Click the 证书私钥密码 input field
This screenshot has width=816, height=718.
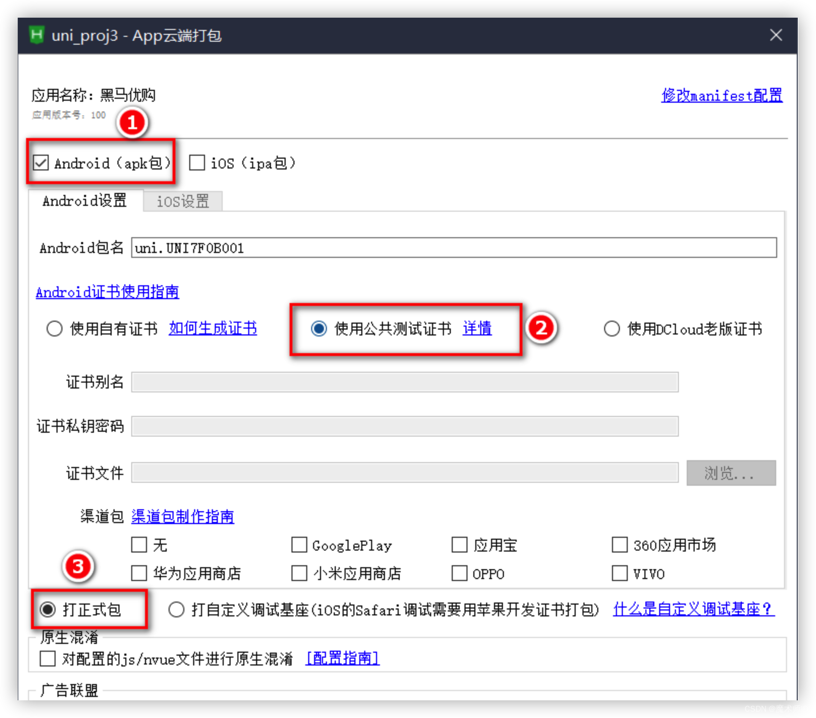click(x=405, y=426)
